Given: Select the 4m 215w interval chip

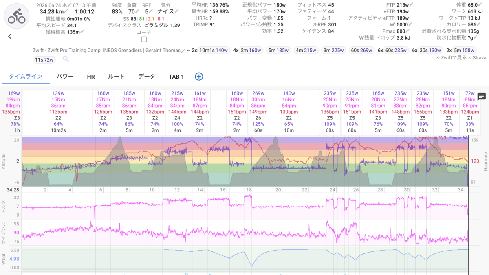Looking at the screenshot, I should coord(306,51).
